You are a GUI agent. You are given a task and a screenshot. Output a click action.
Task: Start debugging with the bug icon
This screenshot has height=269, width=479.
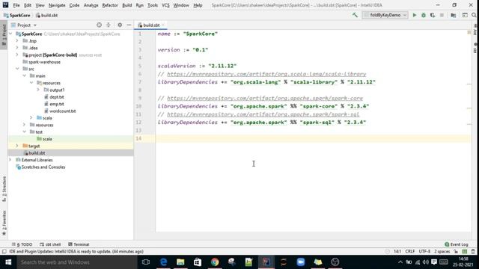pos(424,15)
